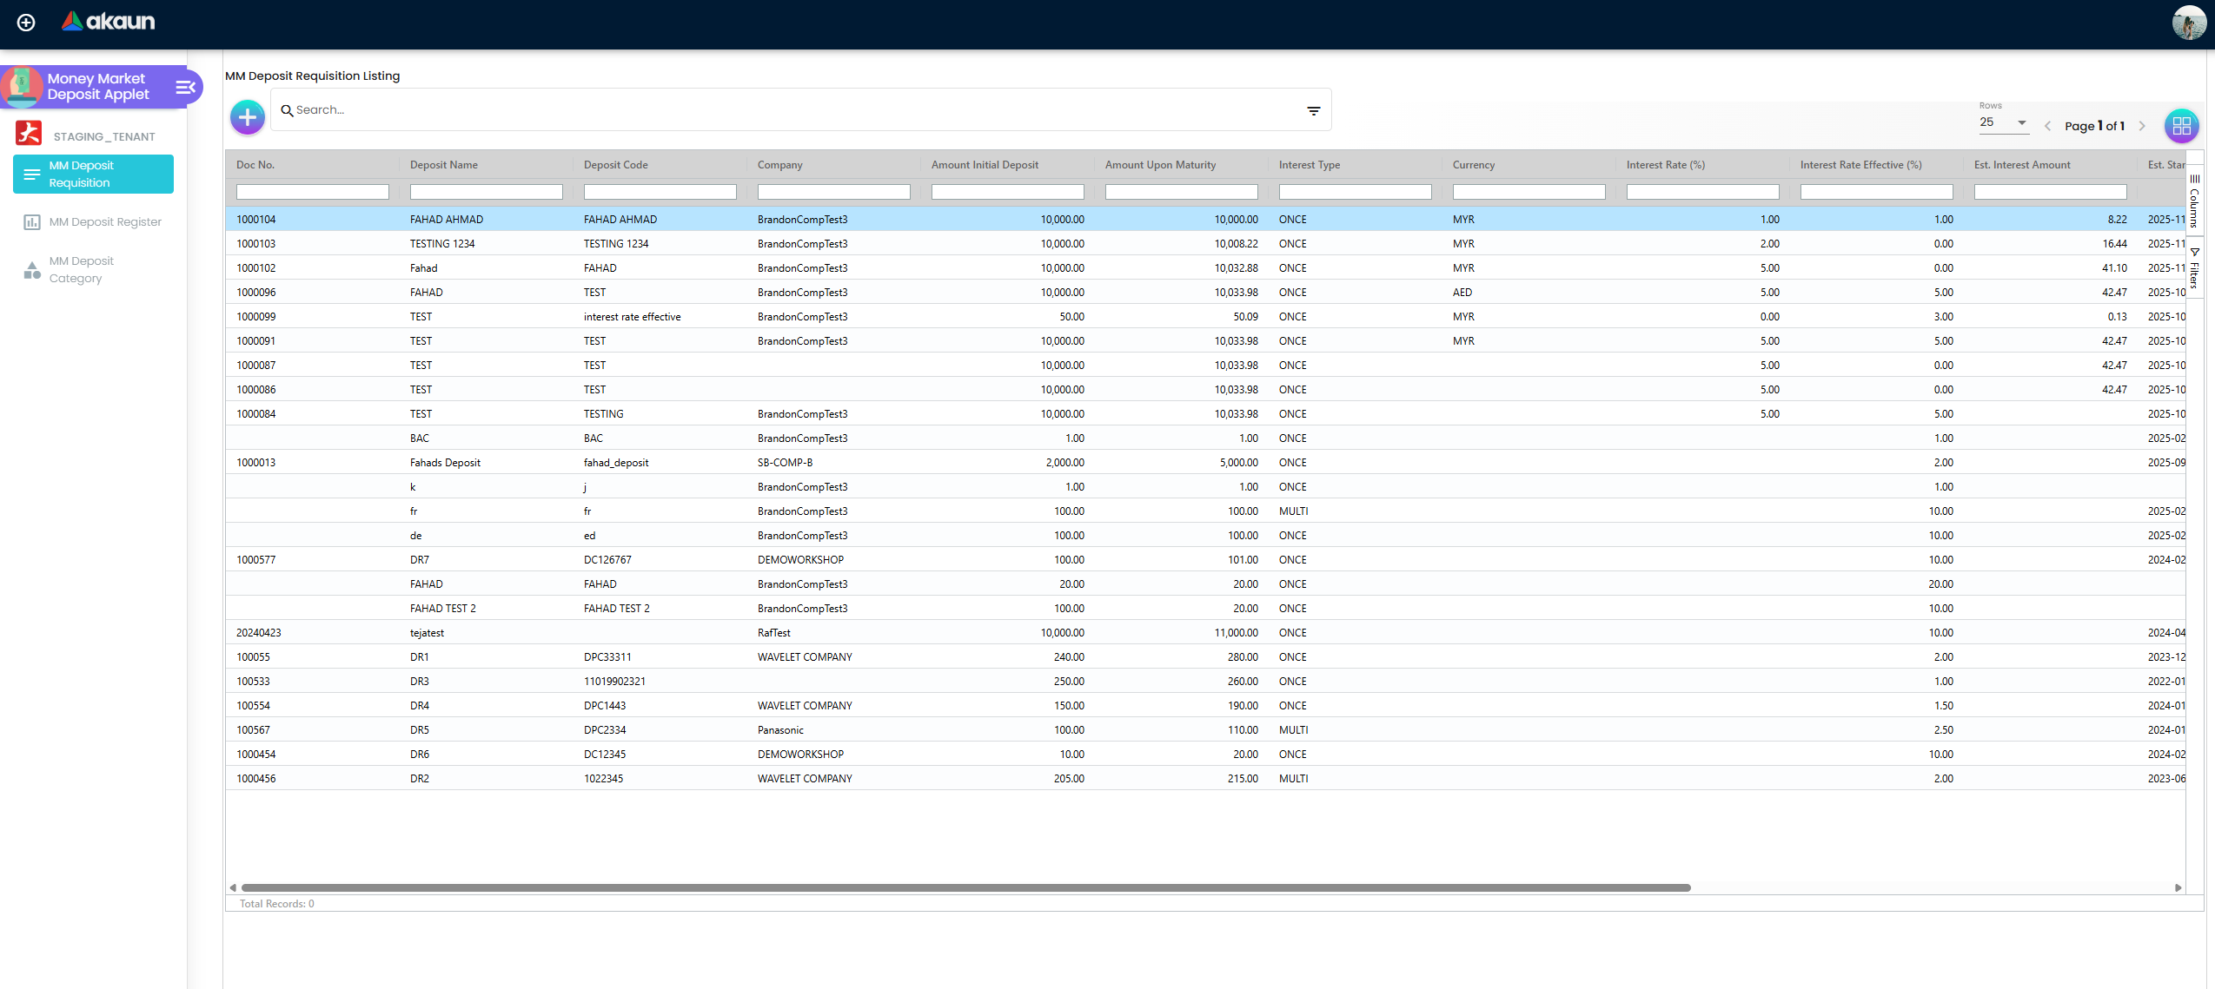Click the Deposit Code filter field
The width and height of the screenshot is (2215, 989).
coord(660,192)
